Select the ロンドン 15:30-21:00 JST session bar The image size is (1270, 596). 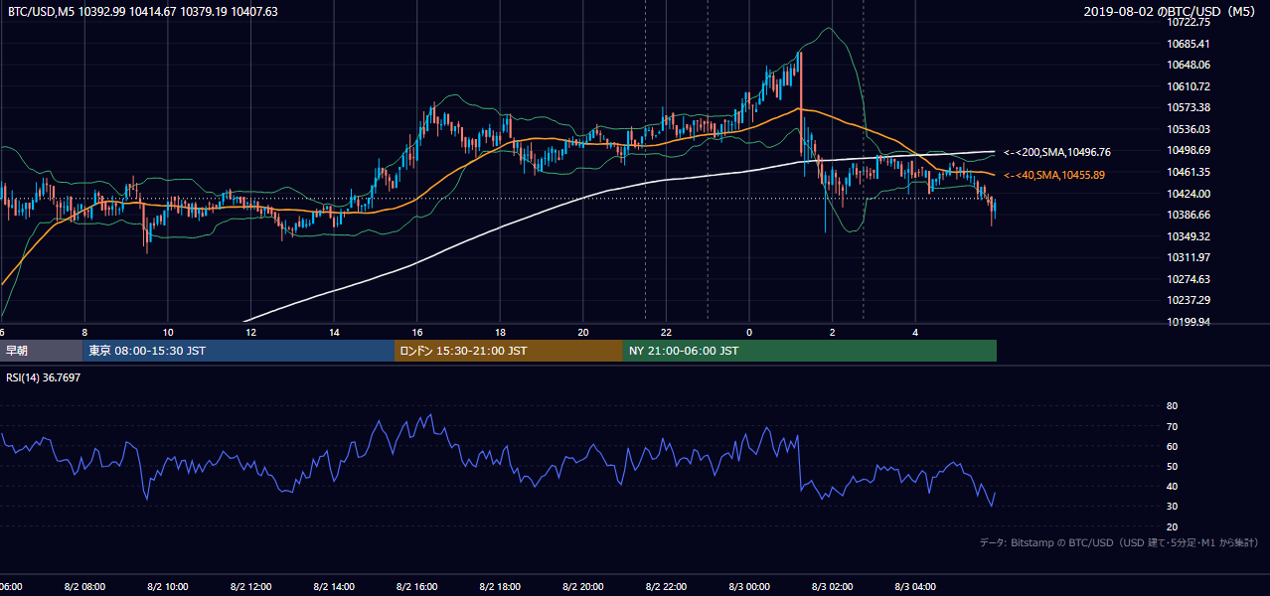tap(509, 351)
